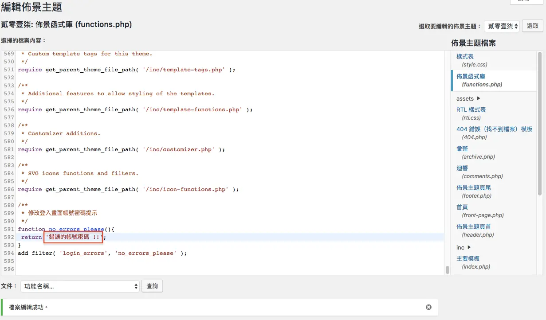546x320 pixels.
Task: Click the 選取 button
Action: click(533, 26)
